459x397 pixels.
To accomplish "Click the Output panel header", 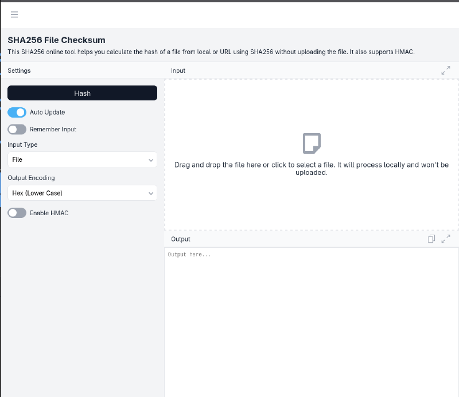I will (x=180, y=239).
